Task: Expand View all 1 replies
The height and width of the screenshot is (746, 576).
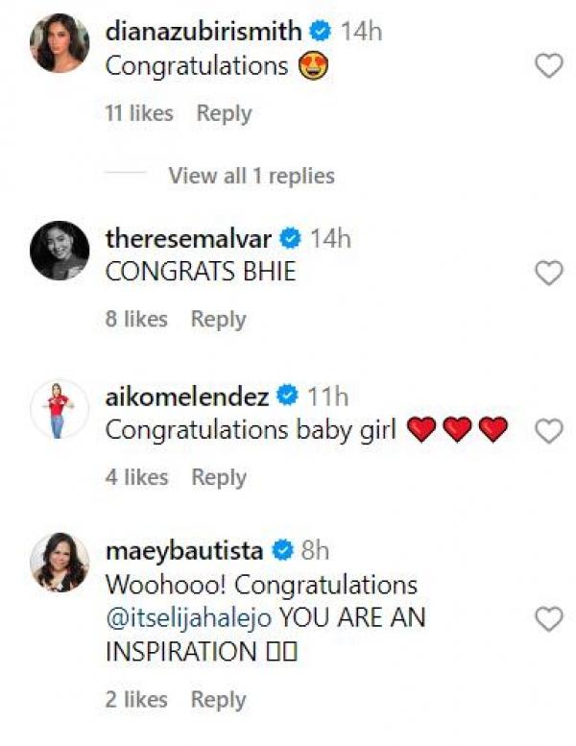Action: coord(252,176)
